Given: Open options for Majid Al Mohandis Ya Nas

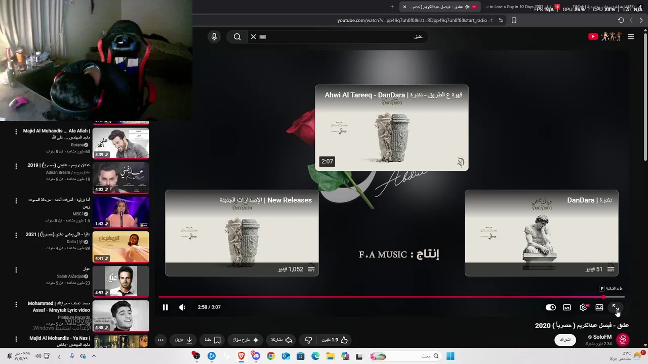Looking at the screenshot, I should [x=16, y=338].
